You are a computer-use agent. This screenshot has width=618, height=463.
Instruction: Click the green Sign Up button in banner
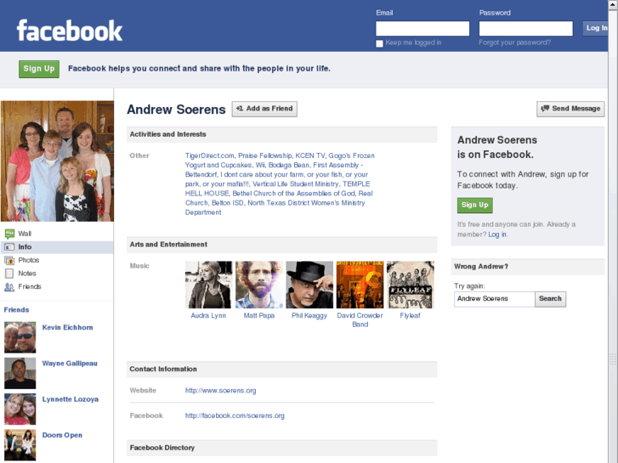[x=39, y=69]
